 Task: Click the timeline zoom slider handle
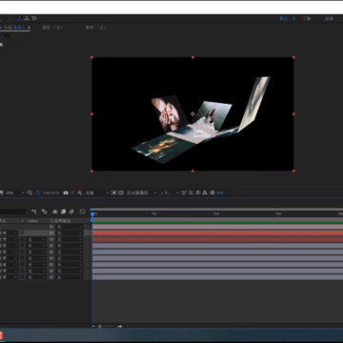tap(100, 326)
